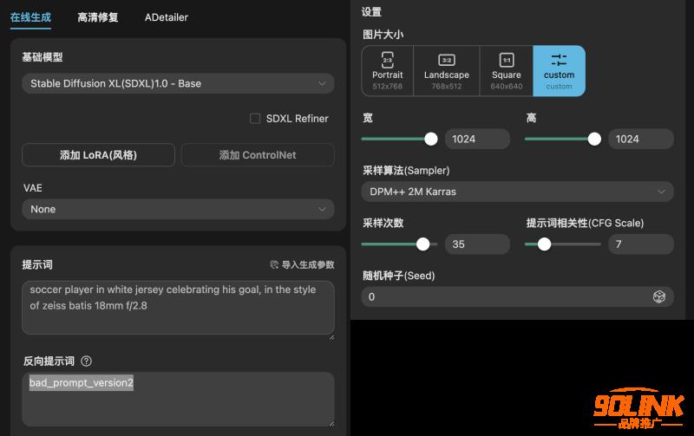Click the CFG Scale value field 7

[641, 244]
